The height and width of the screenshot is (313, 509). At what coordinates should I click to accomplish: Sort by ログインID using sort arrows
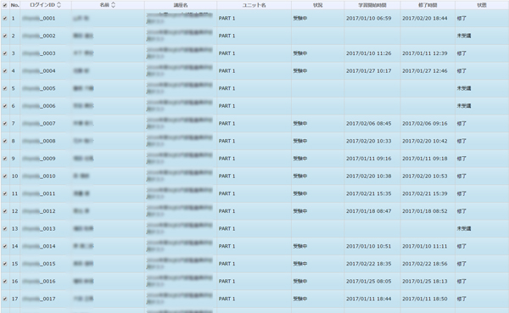pyautogui.click(x=59, y=5)
